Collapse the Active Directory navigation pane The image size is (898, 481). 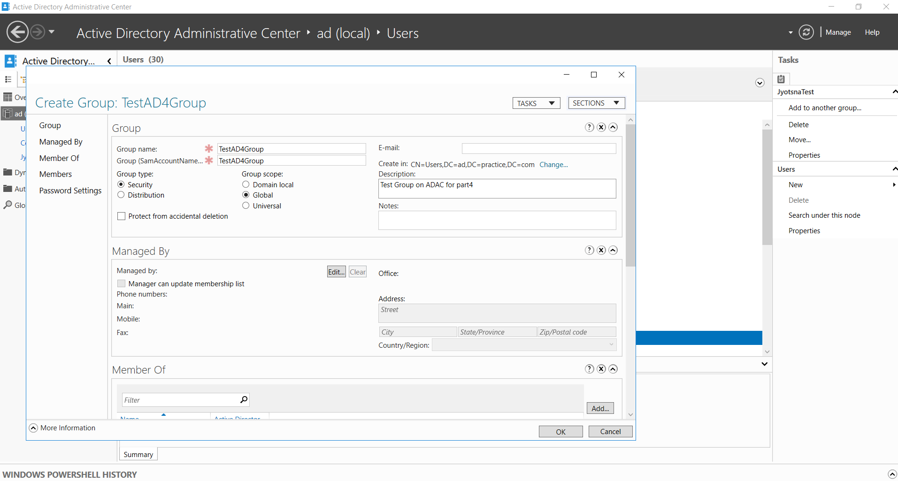[109, 61]
